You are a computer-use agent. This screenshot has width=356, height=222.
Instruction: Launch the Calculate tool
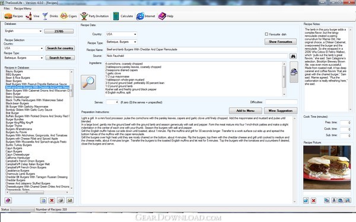[123, 16]
